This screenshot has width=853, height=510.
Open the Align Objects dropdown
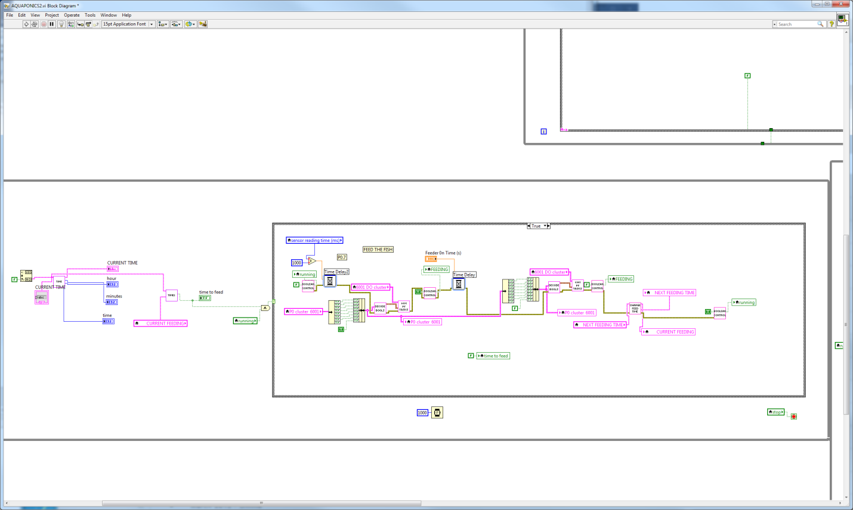click(x=163, y=24)
